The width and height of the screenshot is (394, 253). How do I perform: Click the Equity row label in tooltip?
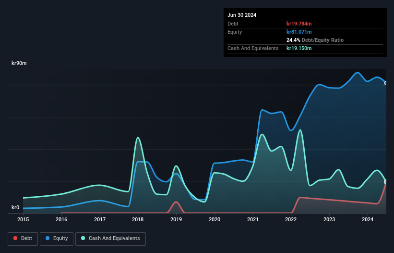(x=235, y=32)
